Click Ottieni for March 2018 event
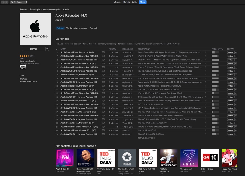 coord(231,53)
